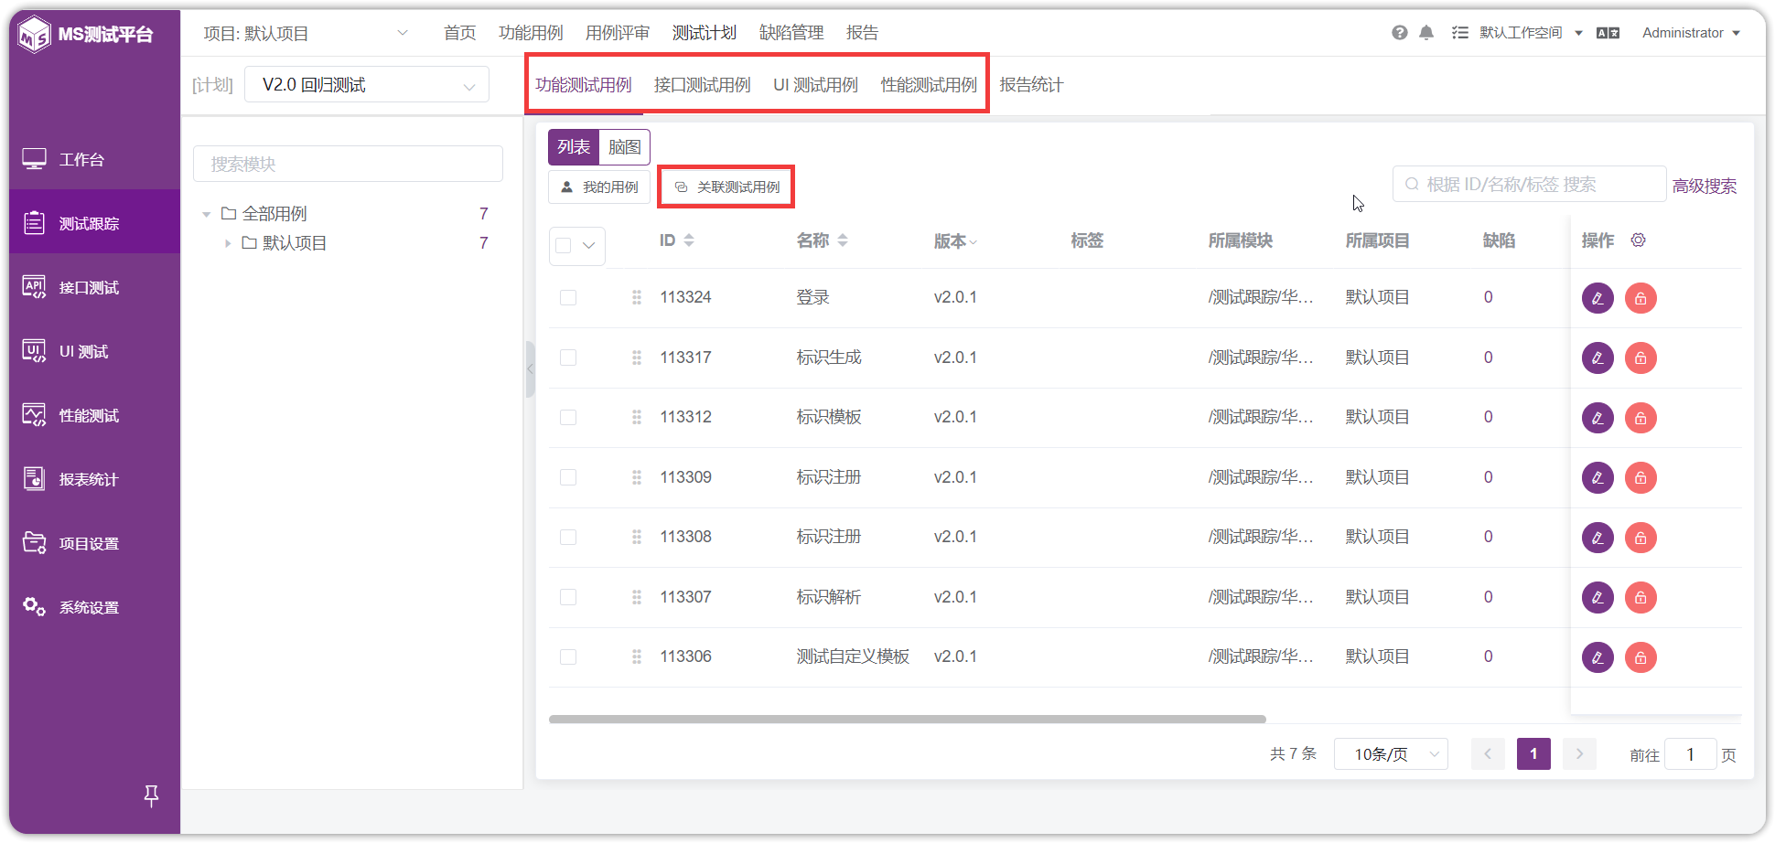Open the 高级搜索 link
1775x843 pixels.
[1705, 187]
